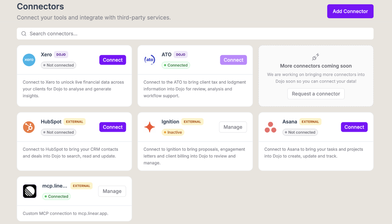392x224 pixels.
Task: Click HubSpot's Not connected status pill
Action: (x=59, y=132)
